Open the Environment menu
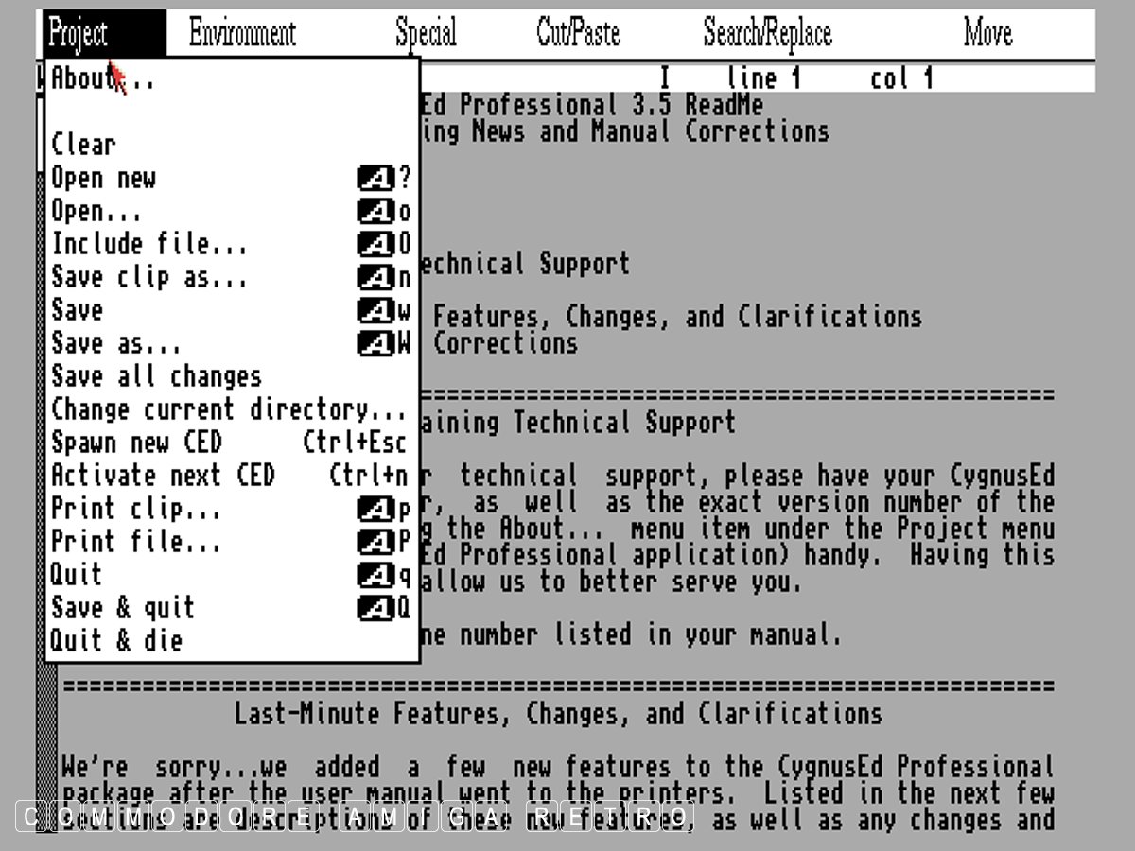The height and width of the screenshot is (851, 1135). click(242, 34)
